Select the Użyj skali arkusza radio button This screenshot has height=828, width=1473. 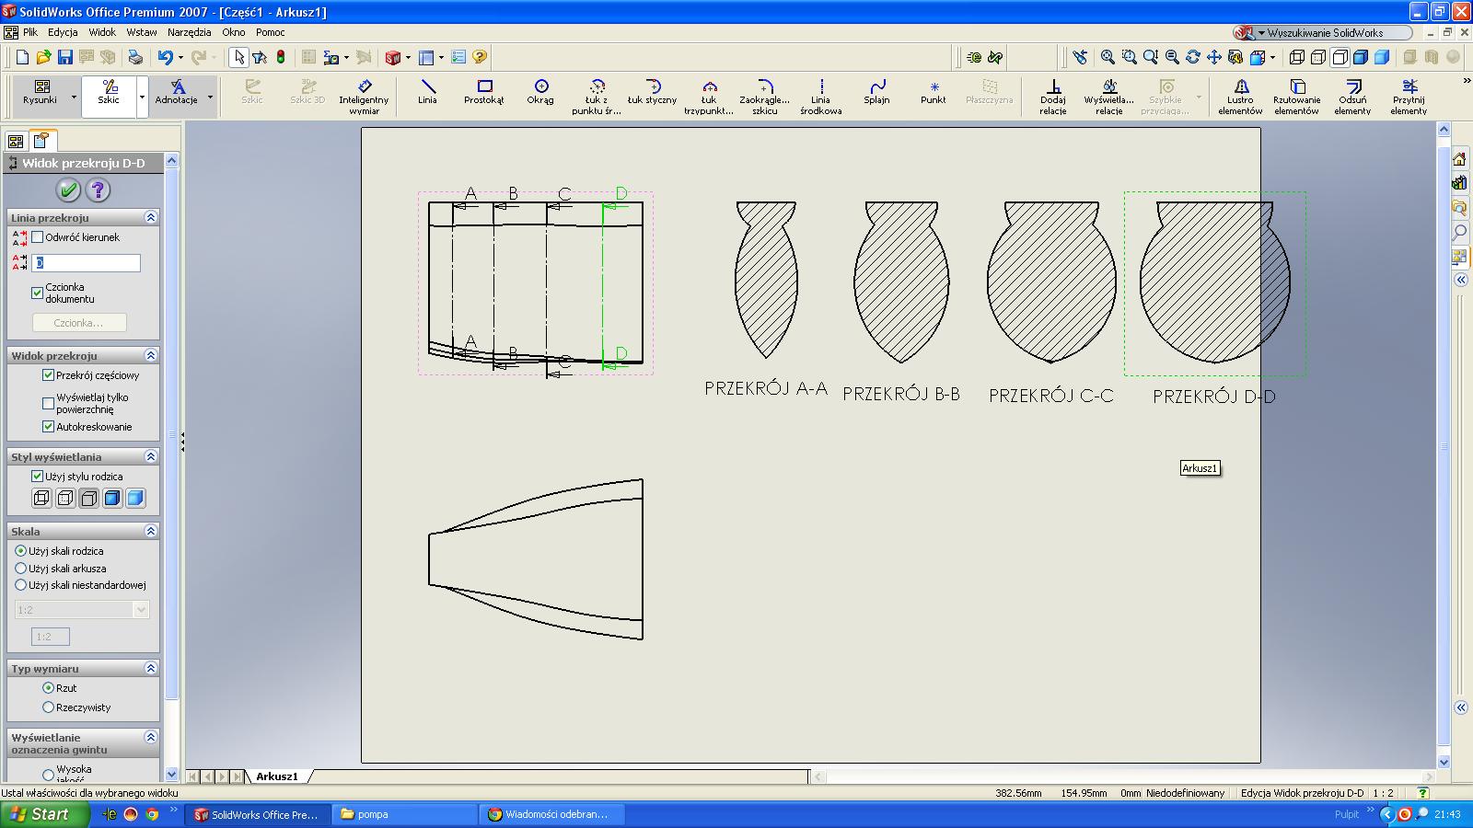[21, 569]
